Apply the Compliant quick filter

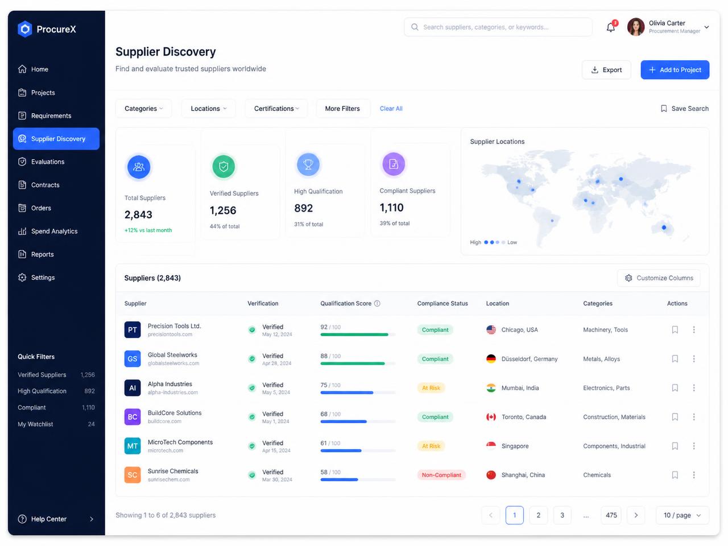point(56,408)
